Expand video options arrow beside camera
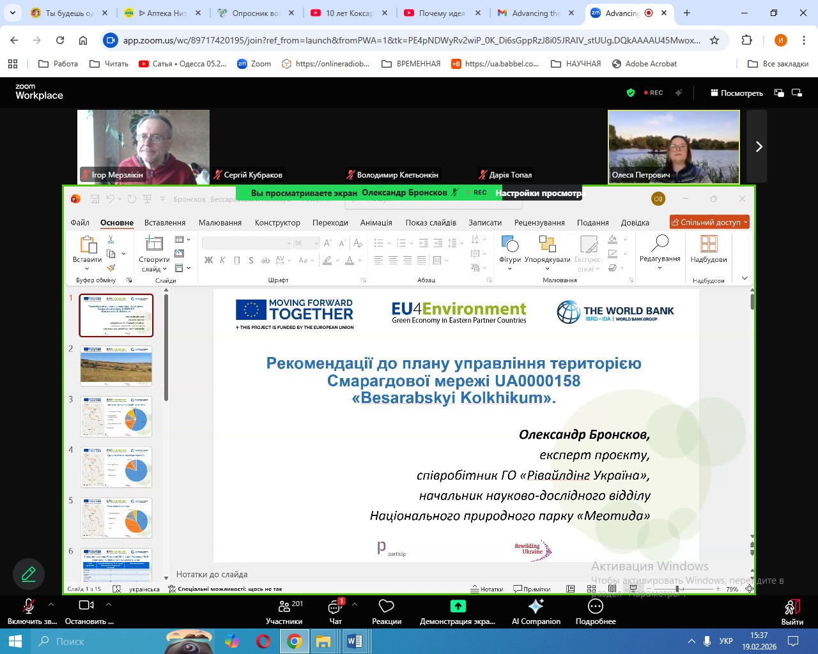Screen dimensions: 818x654 click(x=109, y=604)
